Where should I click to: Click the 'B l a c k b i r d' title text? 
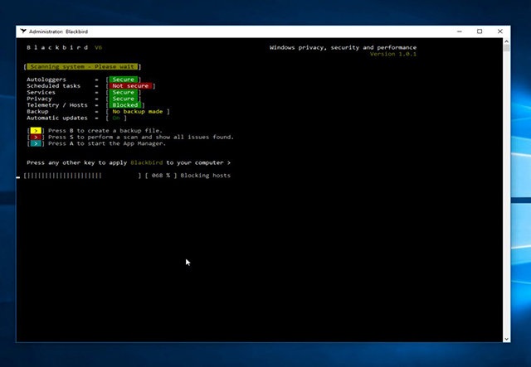click(x=57, y=48)
